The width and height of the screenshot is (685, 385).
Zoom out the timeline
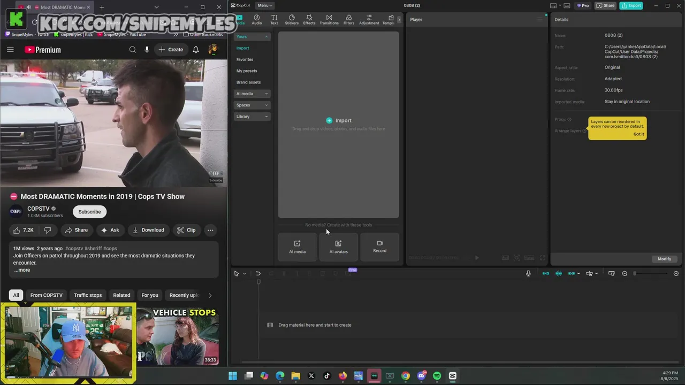625,274
